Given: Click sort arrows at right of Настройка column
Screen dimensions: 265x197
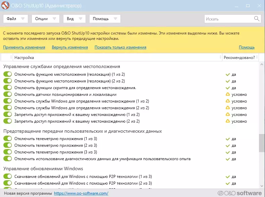Looking at the screenshot, I should tap(220, 57).
